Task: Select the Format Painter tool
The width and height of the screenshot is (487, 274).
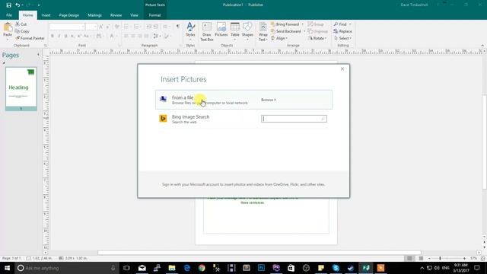Action: (x=30, y=38)
